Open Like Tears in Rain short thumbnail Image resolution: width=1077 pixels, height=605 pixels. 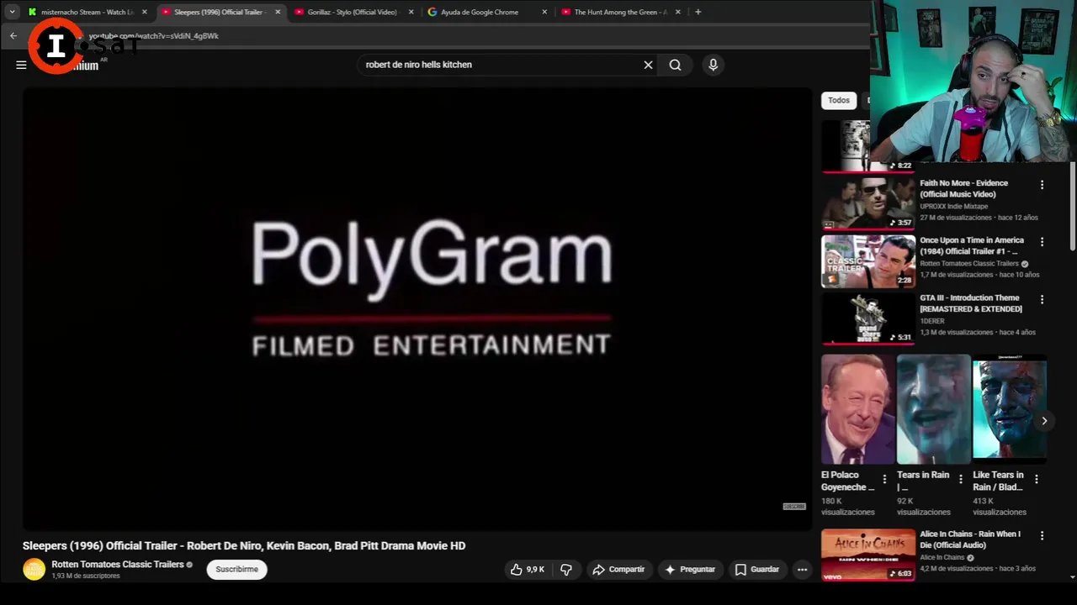pos(1010,409)
